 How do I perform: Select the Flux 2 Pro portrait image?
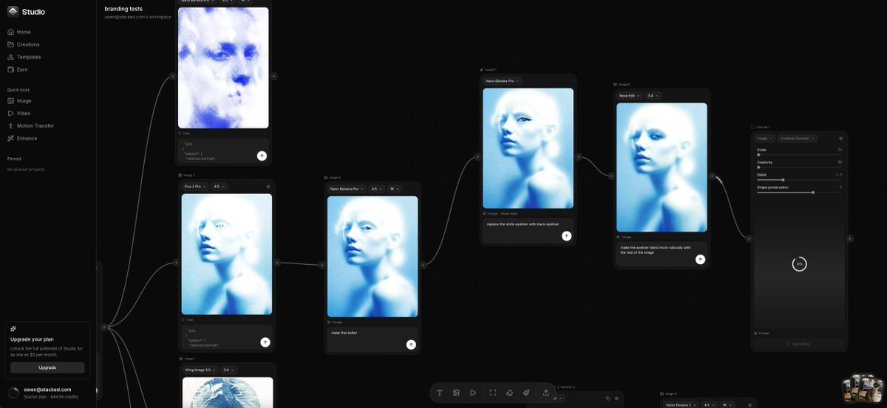coord(227,255)
